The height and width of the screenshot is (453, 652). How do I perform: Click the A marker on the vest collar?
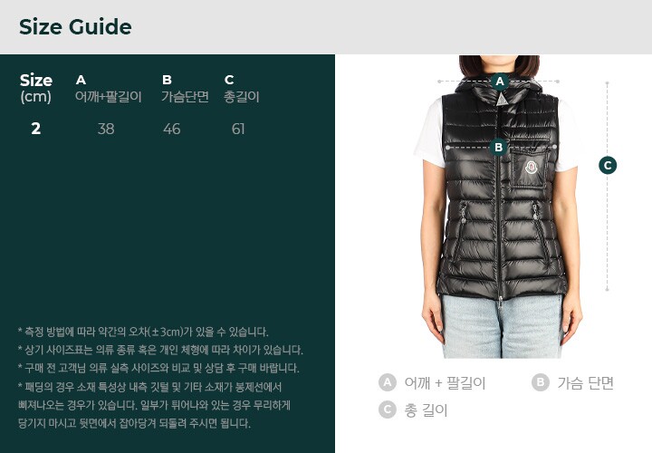(x=500, y=82)
